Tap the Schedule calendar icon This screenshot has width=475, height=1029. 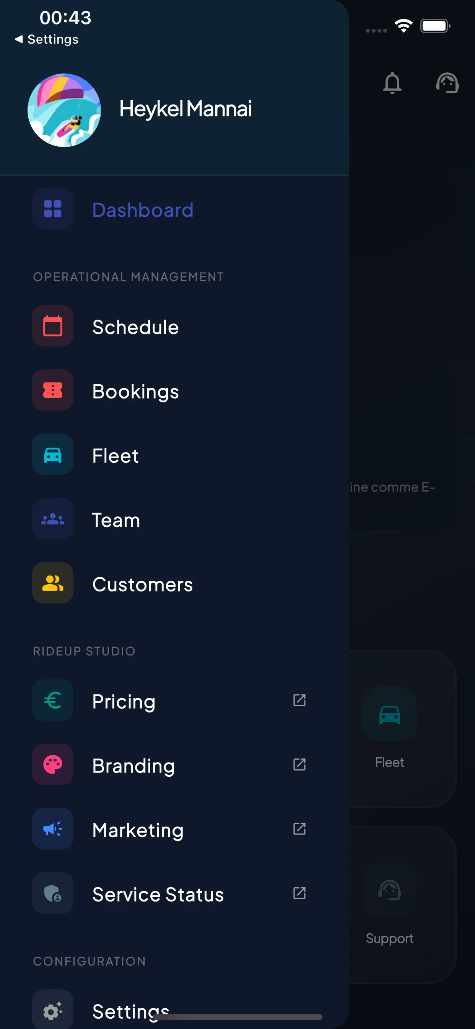click(53, 326)
